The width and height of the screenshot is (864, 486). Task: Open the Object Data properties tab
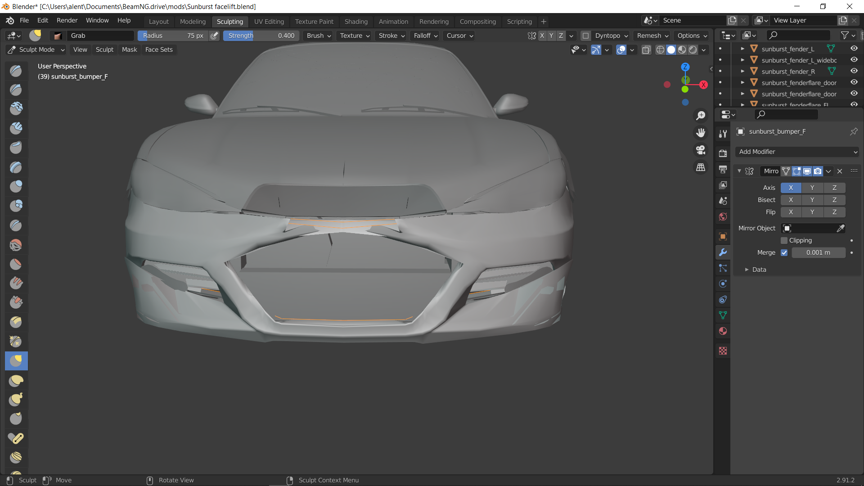pos(723,315)
